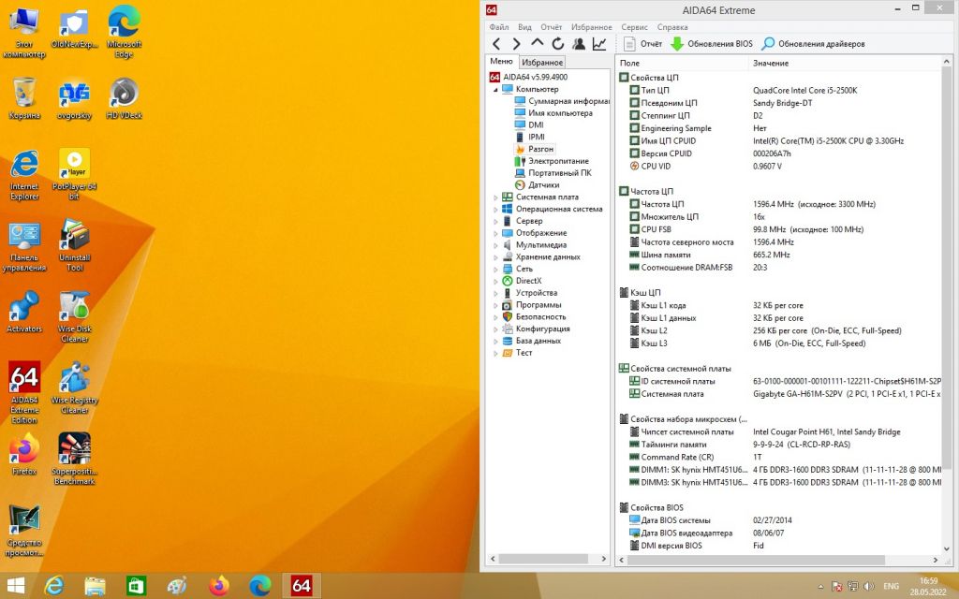
Task: Expand the Безопасность tree node
Action: pyautogui.click(x=496, y=317)
